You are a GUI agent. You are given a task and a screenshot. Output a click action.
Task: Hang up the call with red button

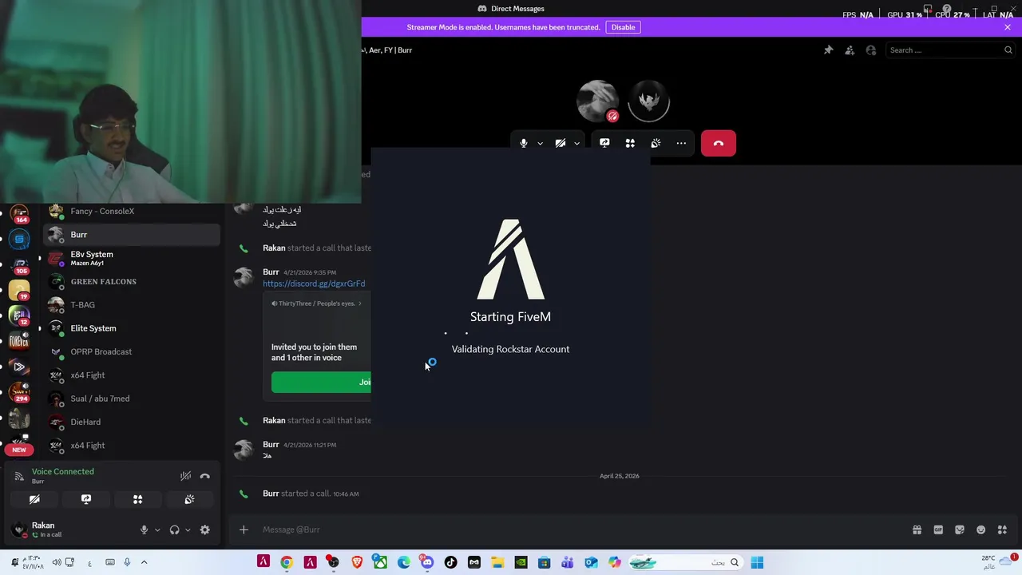719,143
